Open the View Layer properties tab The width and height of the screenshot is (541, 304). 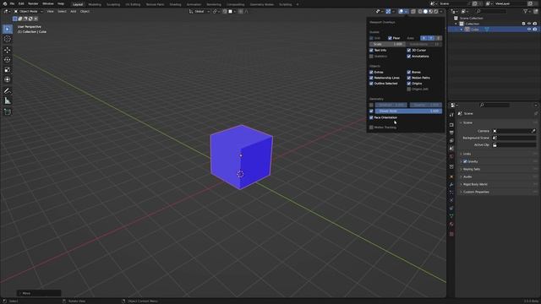pos(451,141)
